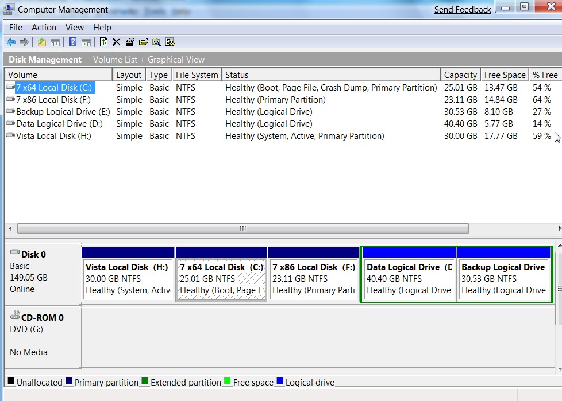The image size is (562, 401).
Task: Click the Refresh toolbar icon
Action: (x=103, y=42)
